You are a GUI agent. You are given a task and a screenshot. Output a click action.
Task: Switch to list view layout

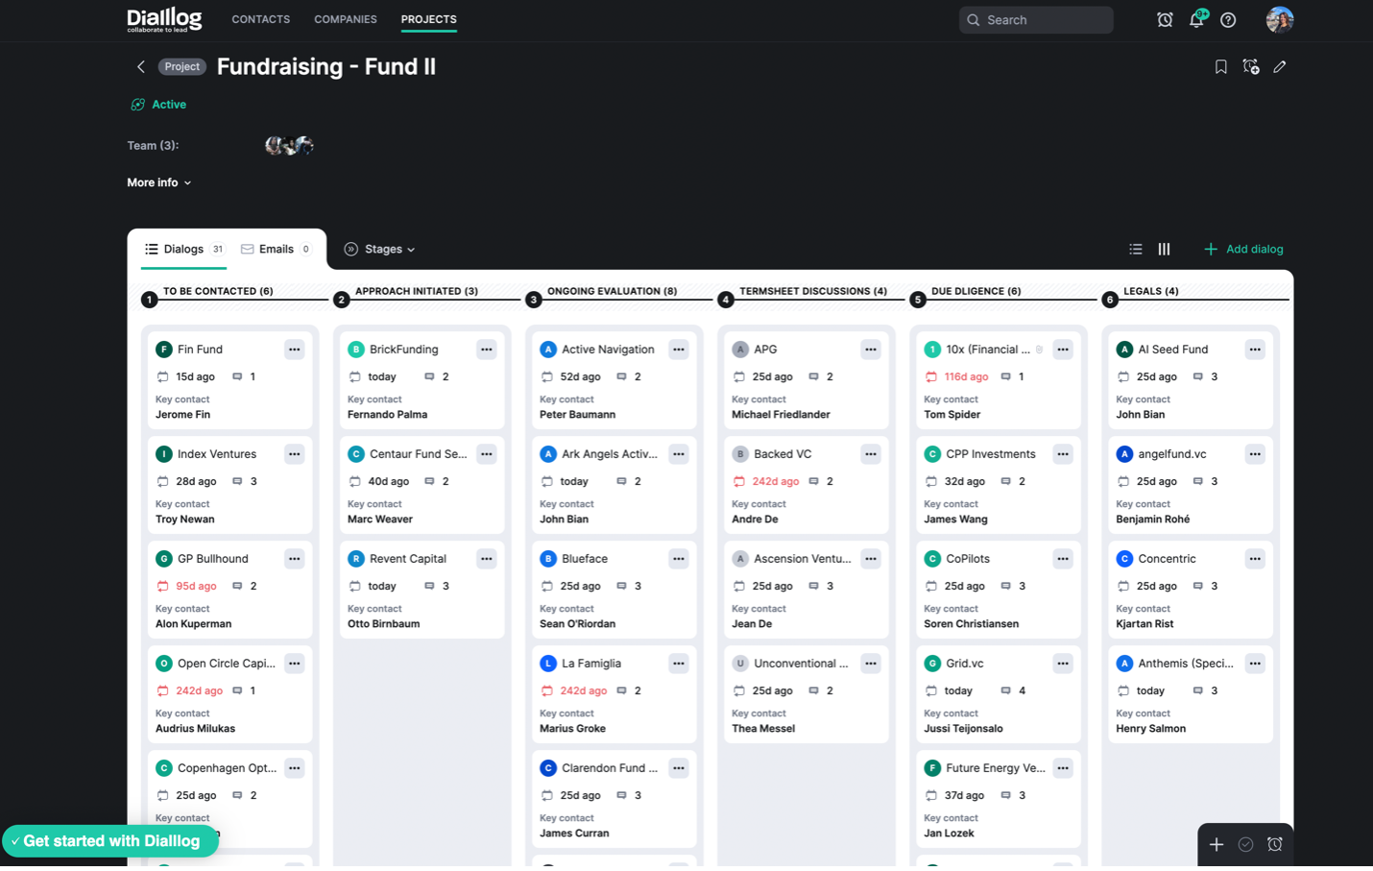coord(1135,249)
